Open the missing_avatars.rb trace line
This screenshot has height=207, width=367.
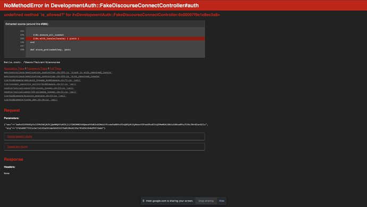pos(35,96)
